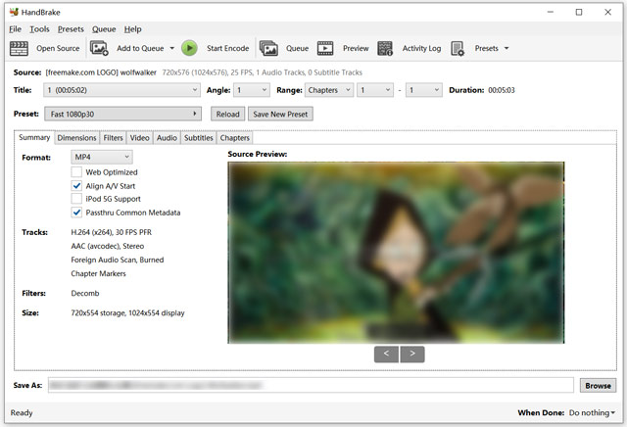The height and width of the screenshot is (427, 627).
Task: Click the Activity Log label
Action: [x=421, y=48]
